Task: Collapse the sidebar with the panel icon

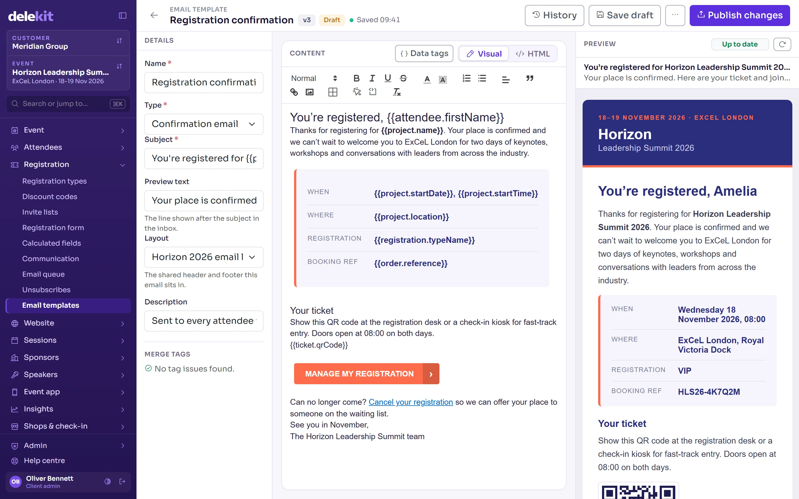Action: 123,16
